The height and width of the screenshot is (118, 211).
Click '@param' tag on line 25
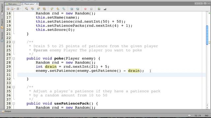point(40,50)
